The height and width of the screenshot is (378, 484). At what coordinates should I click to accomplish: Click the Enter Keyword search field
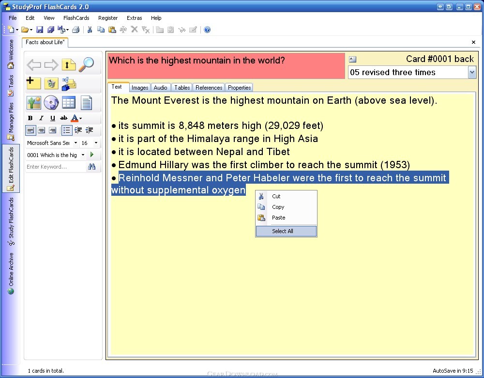[56, 167]
